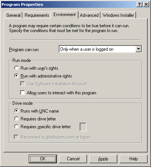Apply the changes with Apply button
Screen dimensions: 151x167
click(103, 159)
